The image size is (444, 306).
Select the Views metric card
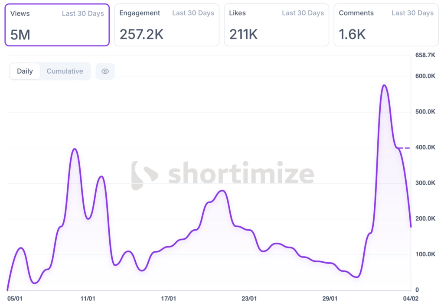[57, 25]
